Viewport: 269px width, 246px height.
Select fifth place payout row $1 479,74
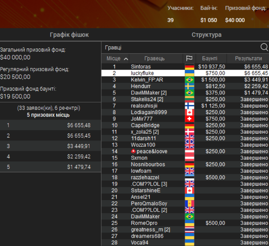(50, 167)
